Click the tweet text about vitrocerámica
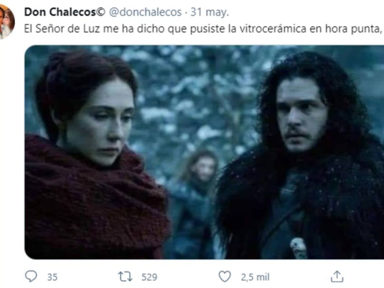Viewport: 384px width, 288px height. (204, 29)
